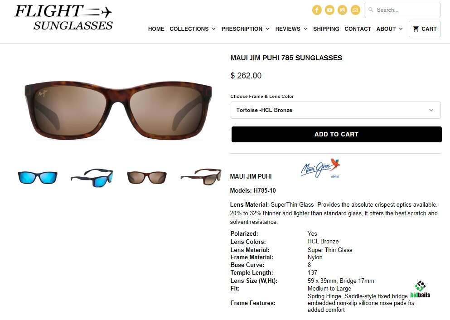The height and width of the screenshot is (320, 450).
Task: Open the Frame & Lens Color selector
Action: (x=335, y=110)
